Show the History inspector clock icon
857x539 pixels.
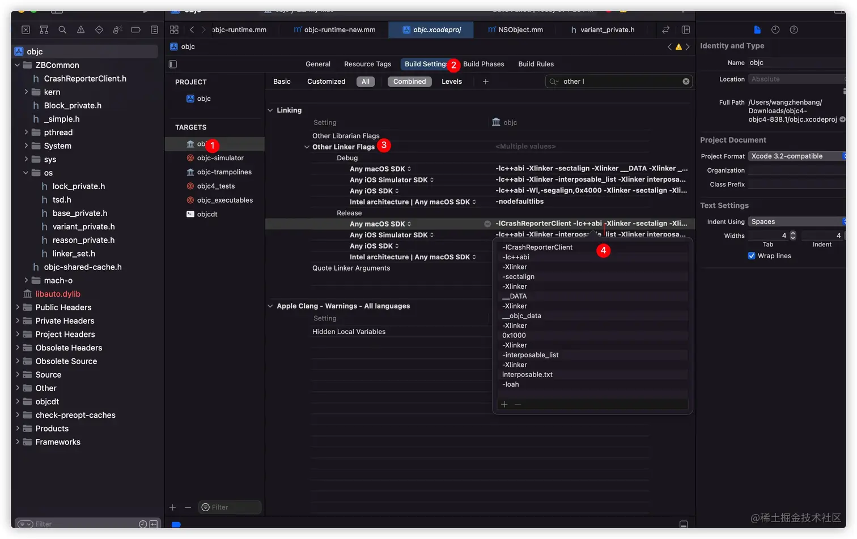click(775, 29)
